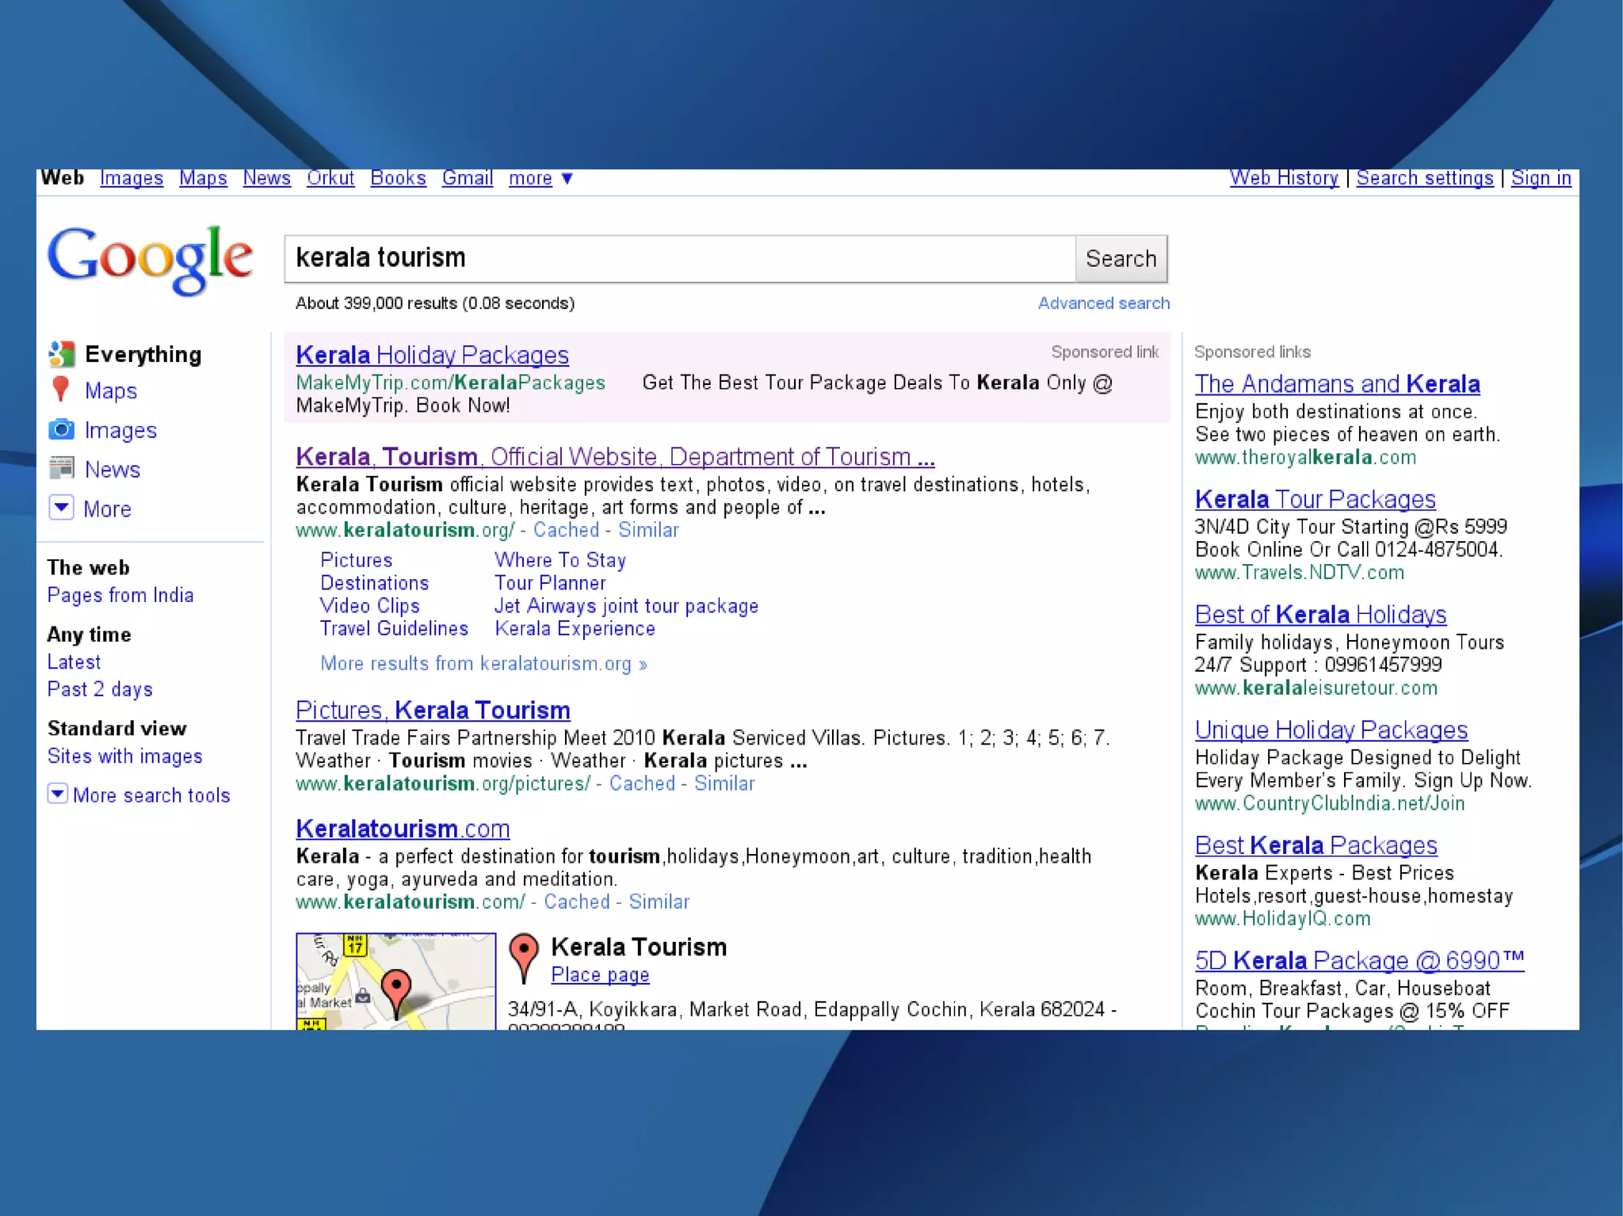The width and height of the screenshot is (1623, 1216).
Task: Open Place page link for Kerala Tourism
Action: 600,975
